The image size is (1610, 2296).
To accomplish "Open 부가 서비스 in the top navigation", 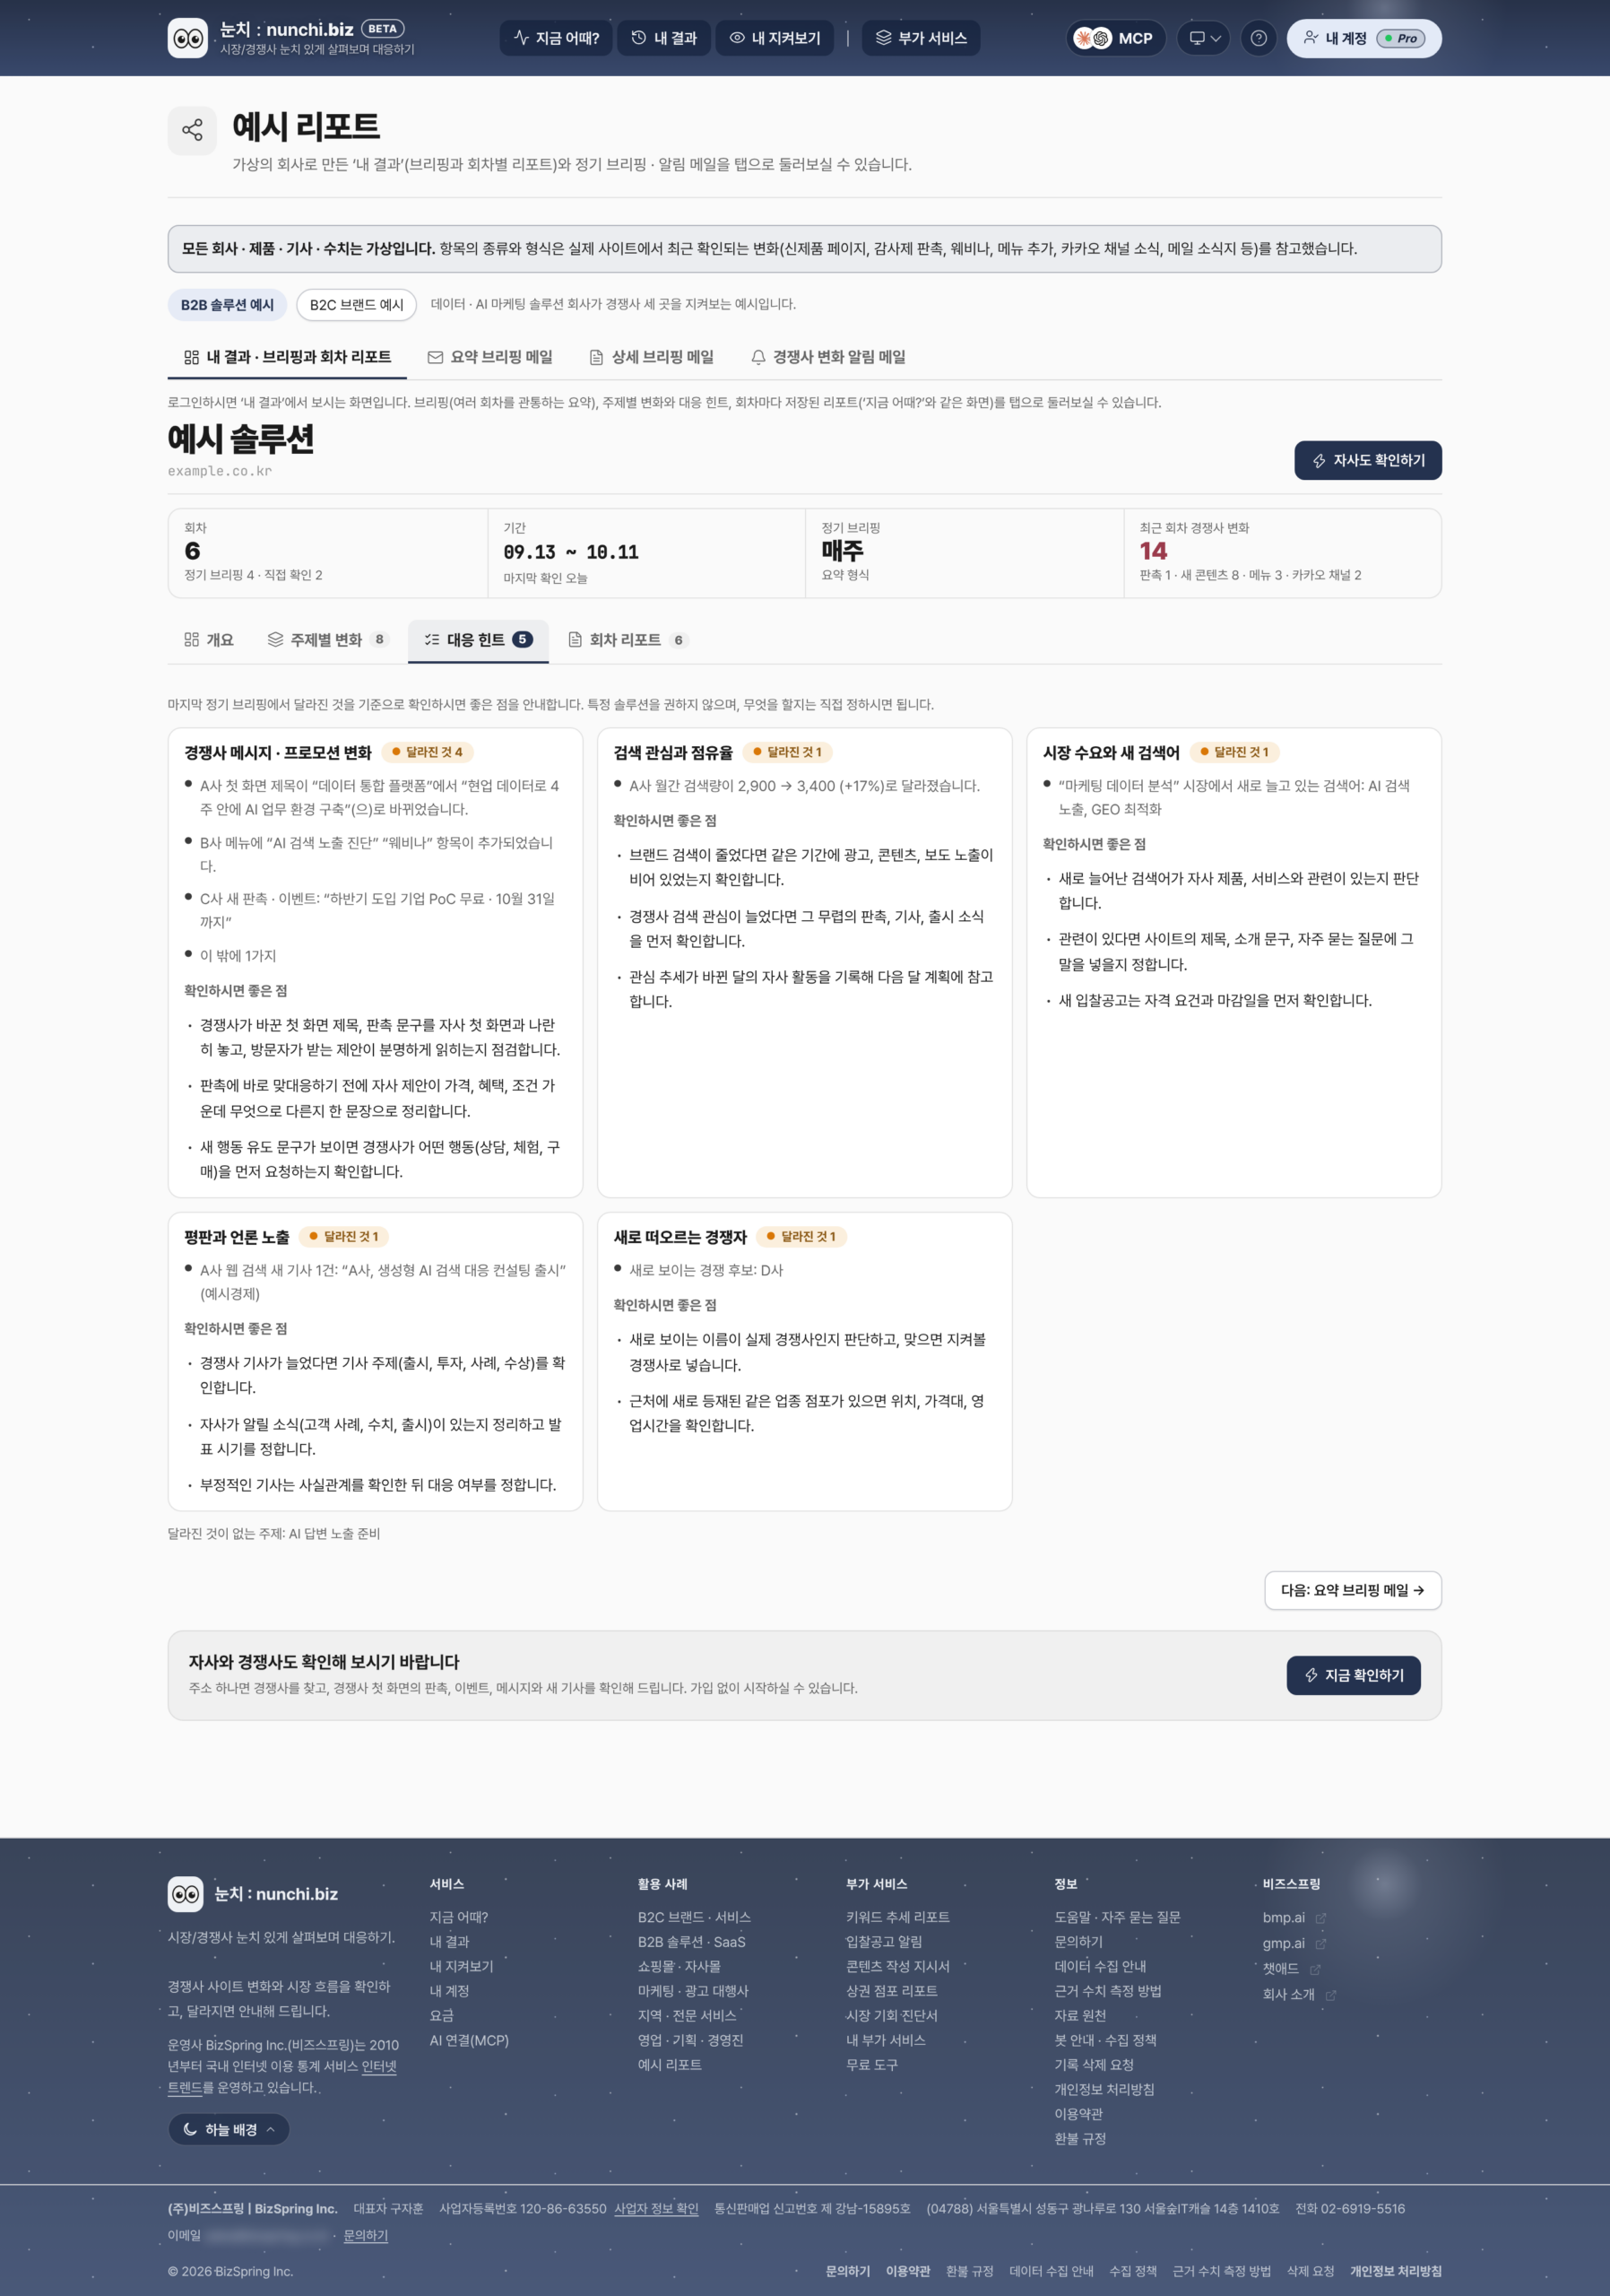I will pyautogui.click(x=921, y=38).
